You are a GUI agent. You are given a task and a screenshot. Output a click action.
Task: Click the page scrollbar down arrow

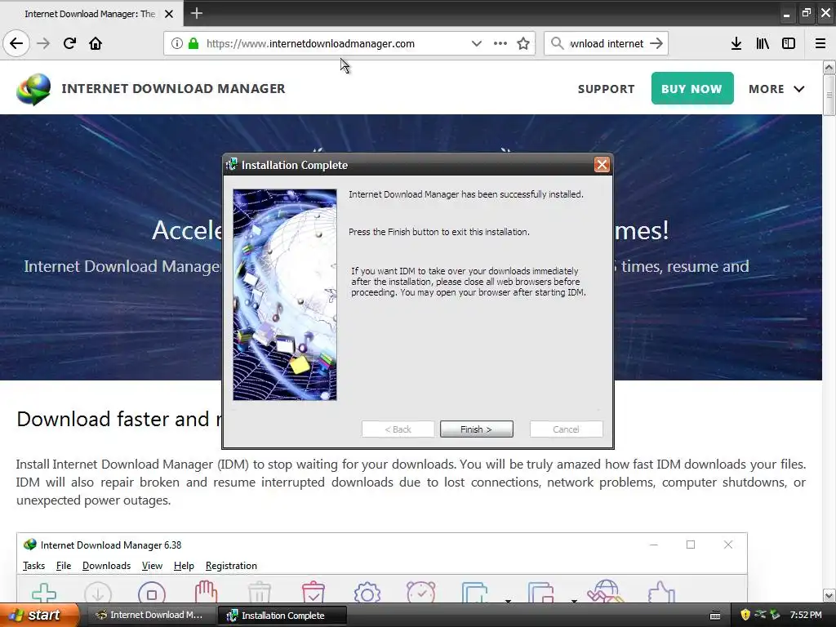tap(829, 595)
